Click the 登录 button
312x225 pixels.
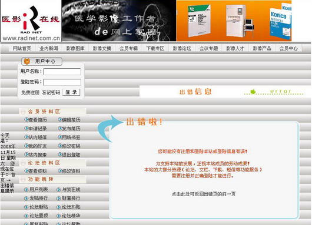pyautogui.click(x=71, y=92)
